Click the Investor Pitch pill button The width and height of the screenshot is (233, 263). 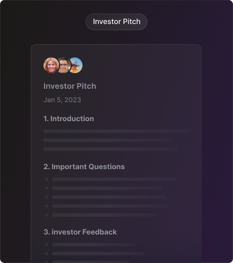click(x=116, y=22)
